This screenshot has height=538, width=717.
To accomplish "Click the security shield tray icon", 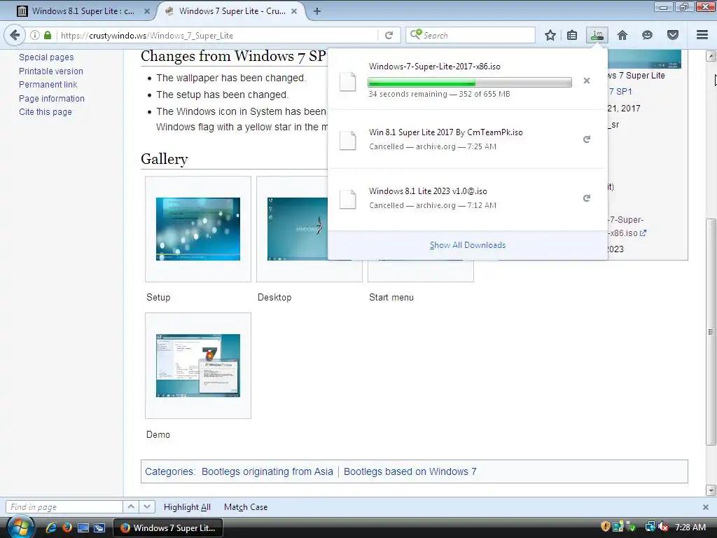I will click(606, 527).
